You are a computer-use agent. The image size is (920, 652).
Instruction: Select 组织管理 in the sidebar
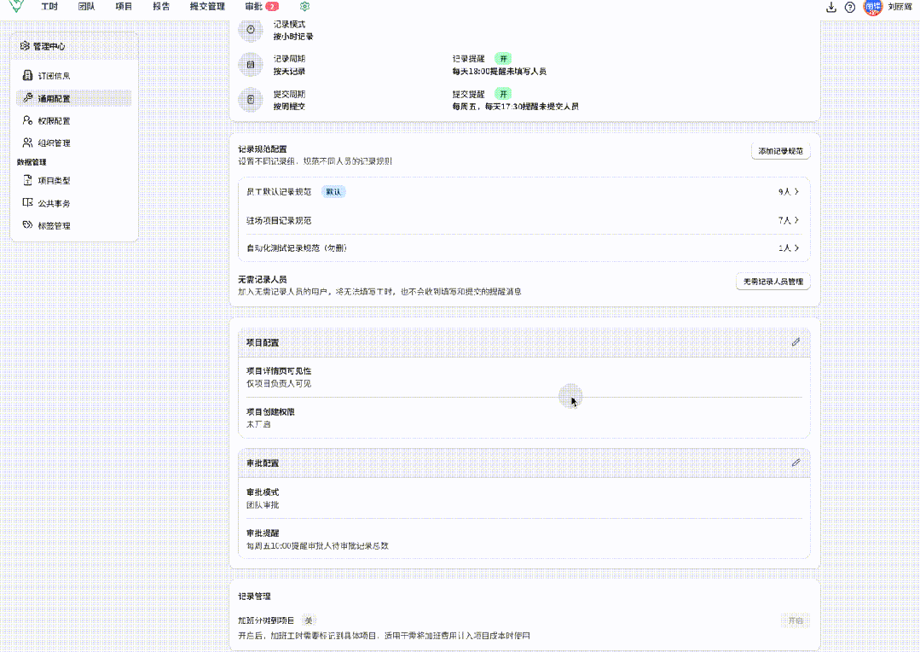(74, 143)
